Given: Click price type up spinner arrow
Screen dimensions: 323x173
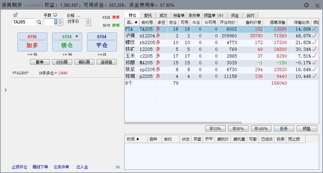Looking at the screenshot, I should 88,20.
